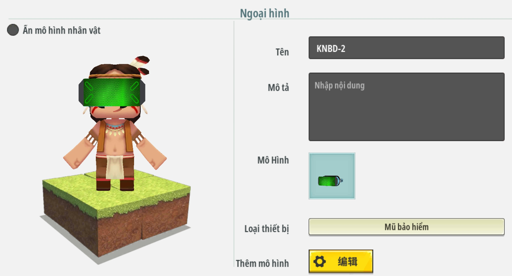Click the Mô tả label
Viewport: 512px width, 276px height.
[278, 88]
